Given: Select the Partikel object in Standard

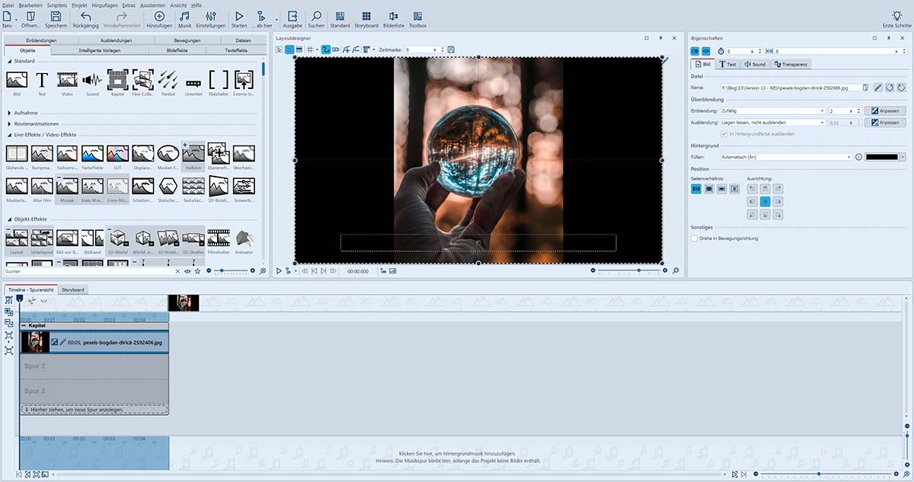Looking at the screenshot, I should [x=168, y=80].
